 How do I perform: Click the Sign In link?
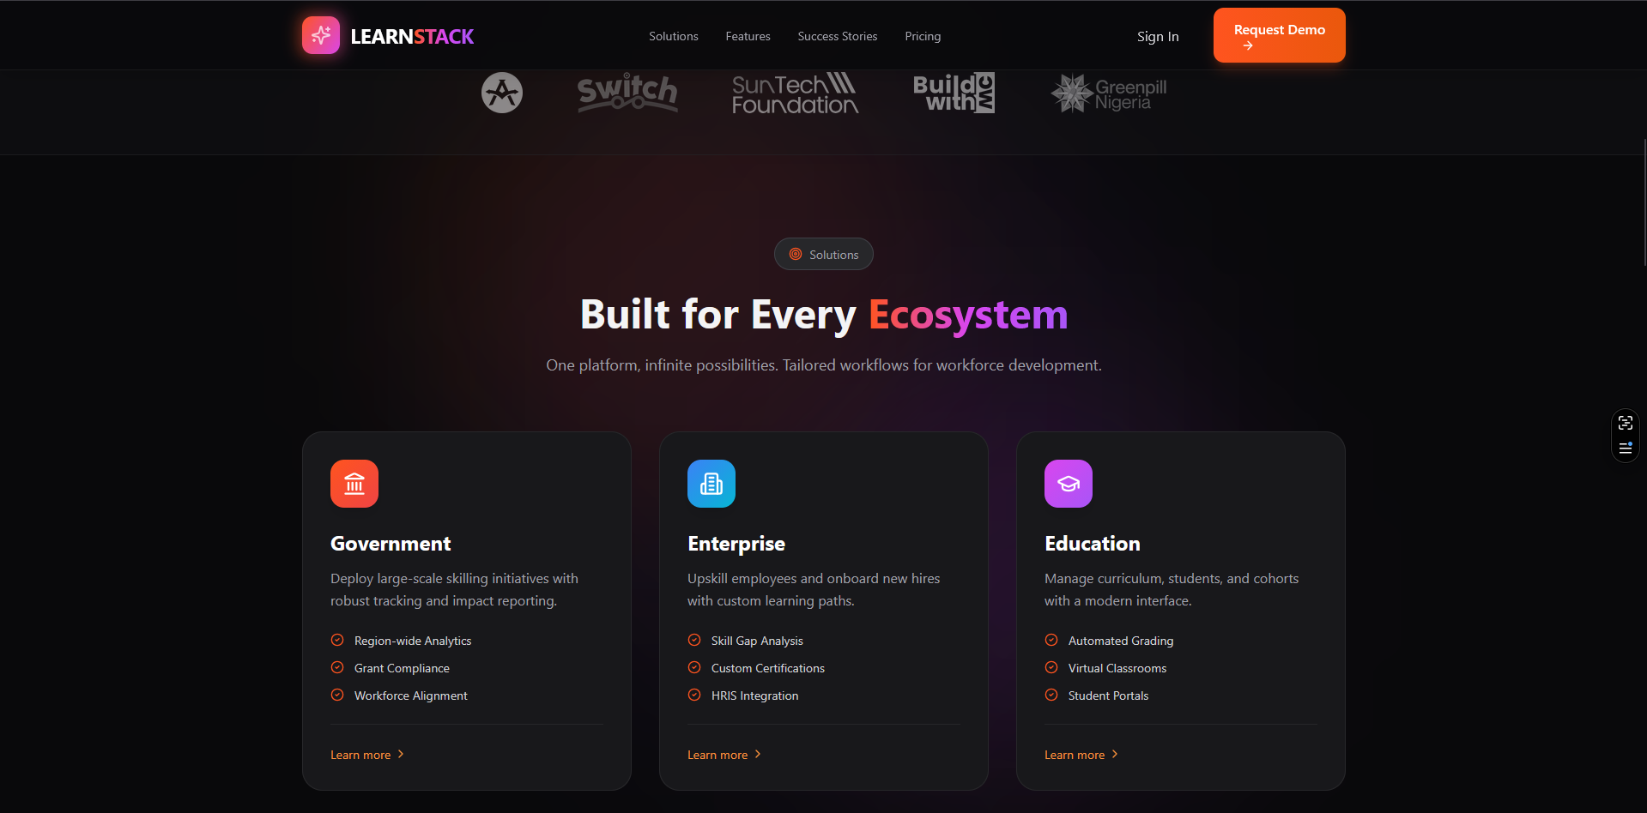(x=1158, y=36)
